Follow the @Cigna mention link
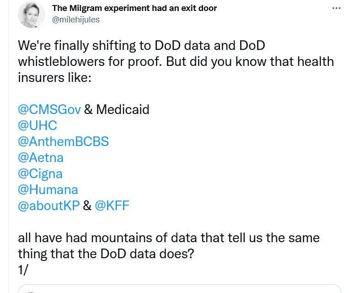 tap(40, 174)
